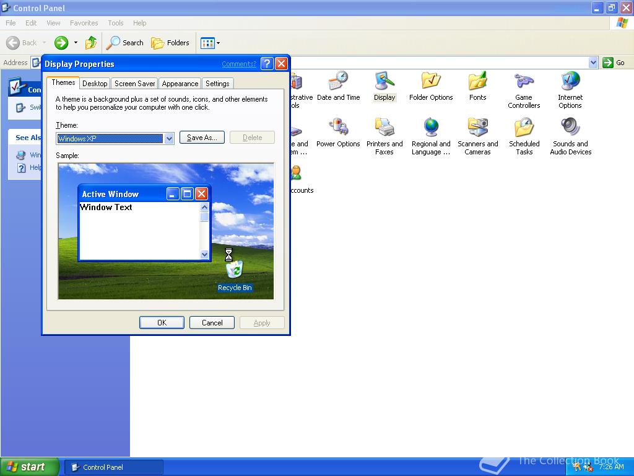Viewport: 634px width, 476px height.
Task: Switch to the Appearance tab
Action: click(x=180, y=84)
